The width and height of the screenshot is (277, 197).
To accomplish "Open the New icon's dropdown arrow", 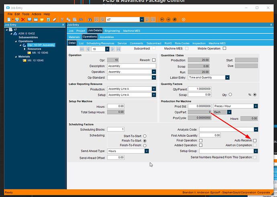I will 13,19.
